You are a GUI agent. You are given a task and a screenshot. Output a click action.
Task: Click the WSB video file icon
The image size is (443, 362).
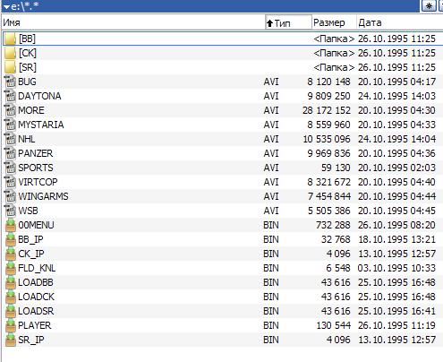(10, 211)
